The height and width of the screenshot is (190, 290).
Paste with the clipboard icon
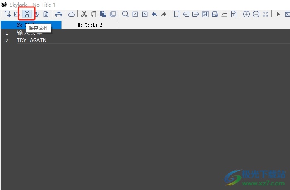click(103, 14)
